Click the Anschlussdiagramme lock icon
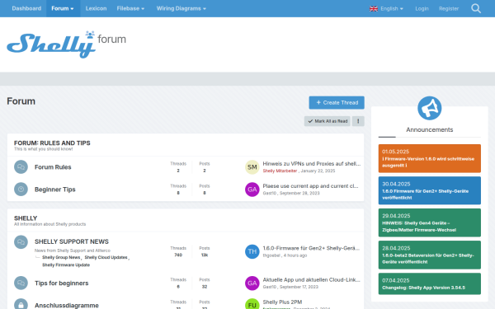 [21, 305]
